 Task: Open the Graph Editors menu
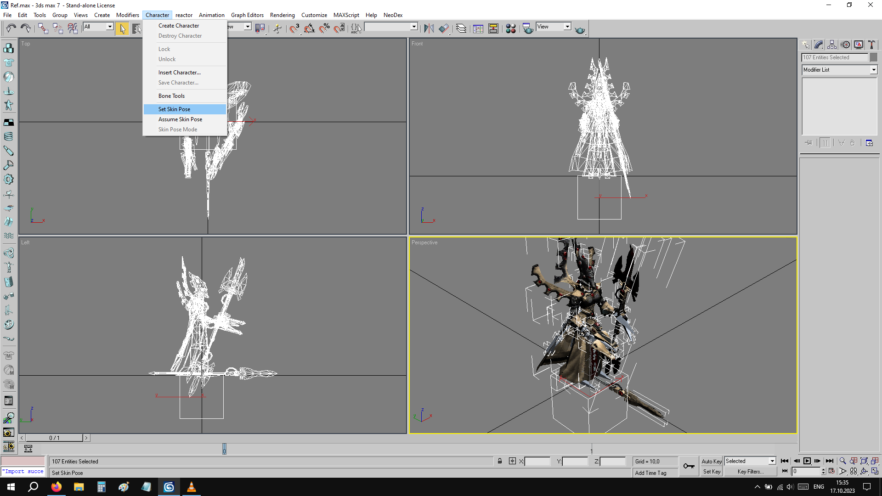[247, 15]
